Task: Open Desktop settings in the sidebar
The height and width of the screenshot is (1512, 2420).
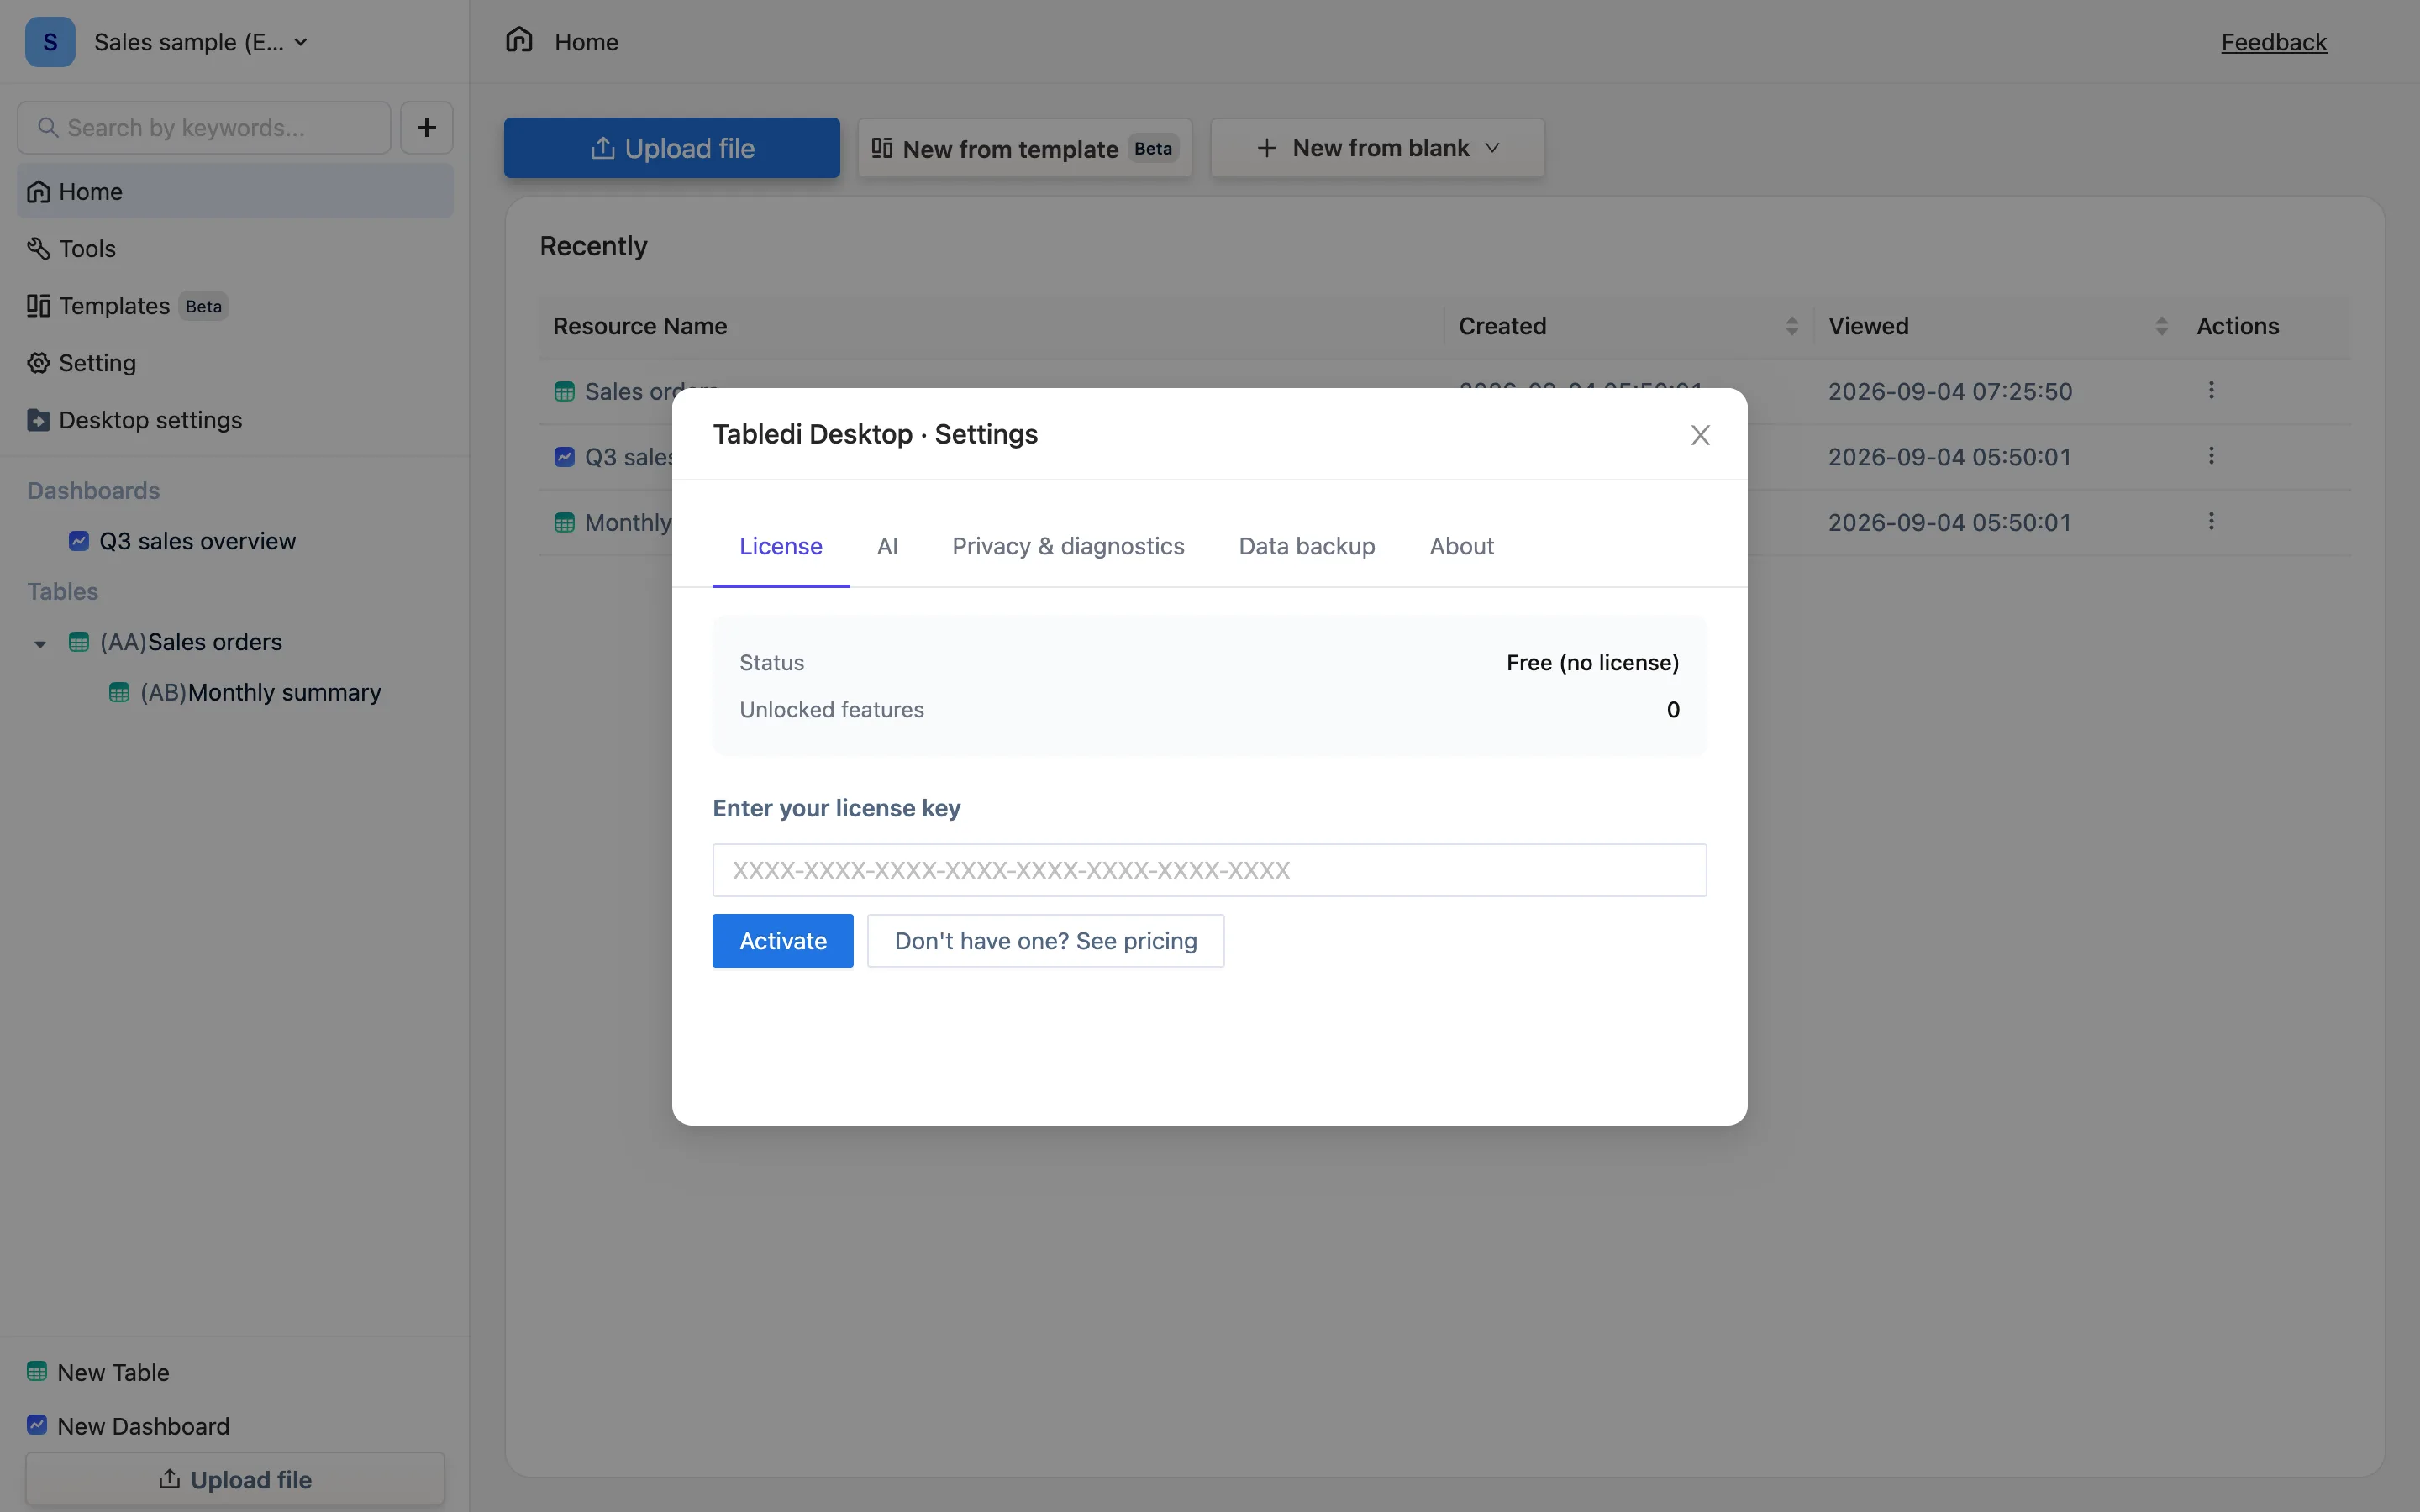Action: pyautogui.click(x=235, y=420)
